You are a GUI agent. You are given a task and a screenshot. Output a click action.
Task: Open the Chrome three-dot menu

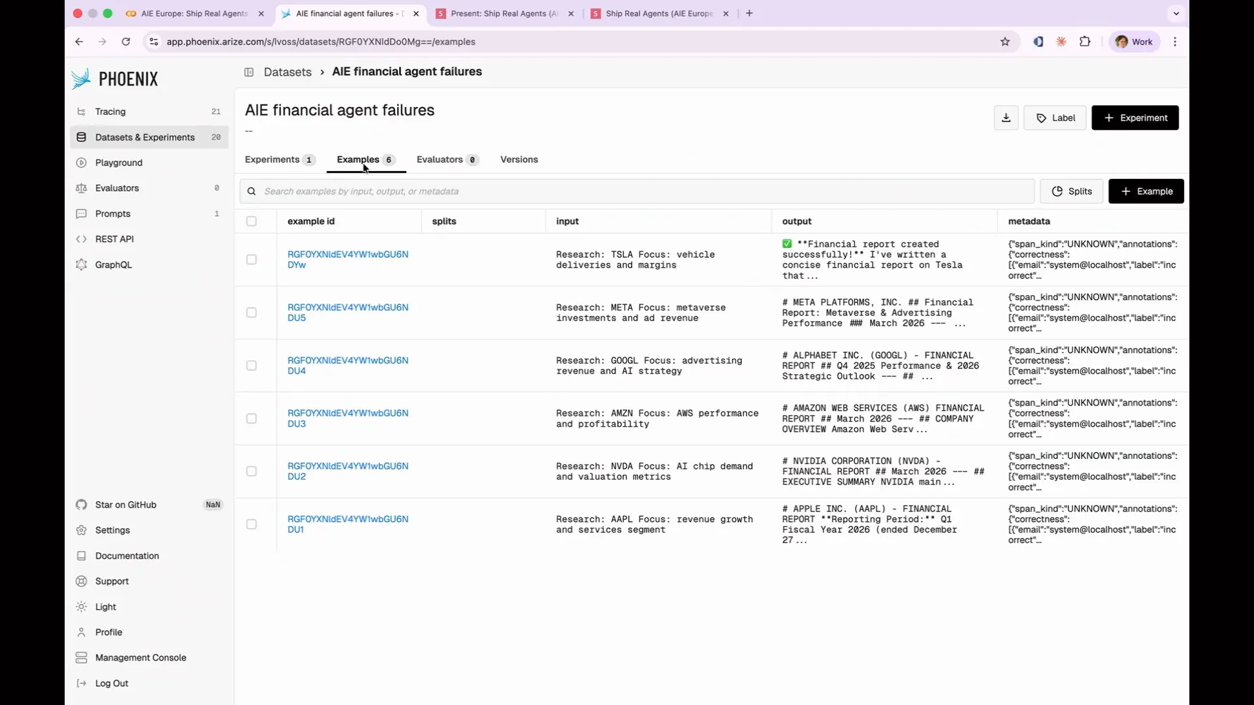(1175, 42)
